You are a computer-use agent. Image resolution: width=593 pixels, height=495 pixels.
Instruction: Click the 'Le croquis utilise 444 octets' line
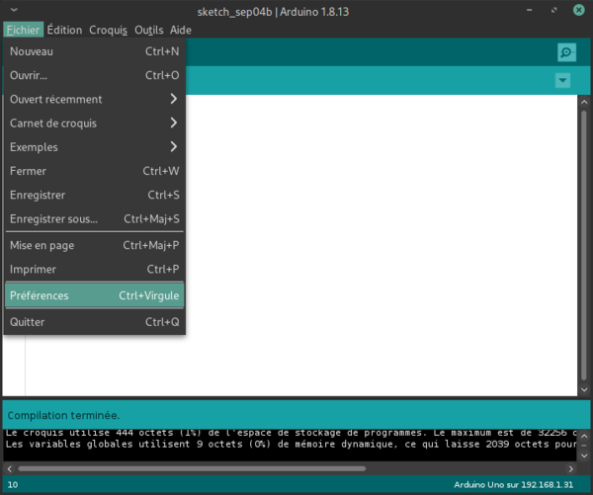291,433
